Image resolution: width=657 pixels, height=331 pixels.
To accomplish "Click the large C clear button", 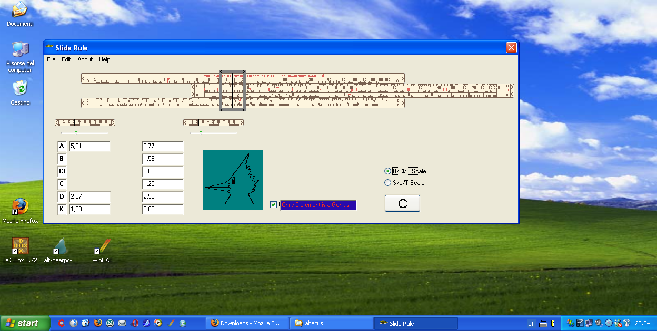I will pyautogui.click(x=402, y=203).
